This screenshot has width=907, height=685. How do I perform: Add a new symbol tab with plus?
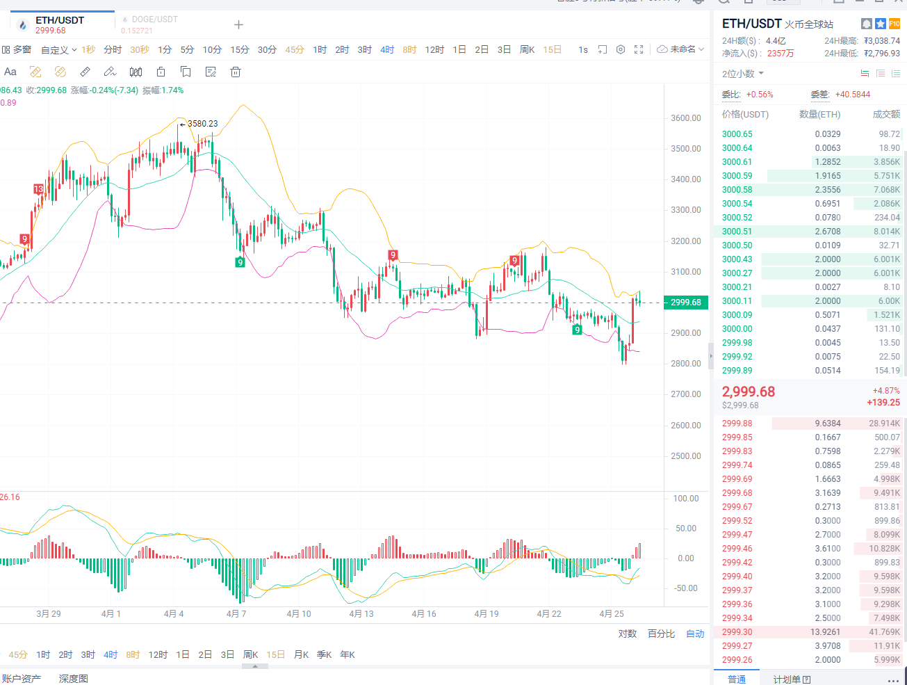tap(238, 25)
